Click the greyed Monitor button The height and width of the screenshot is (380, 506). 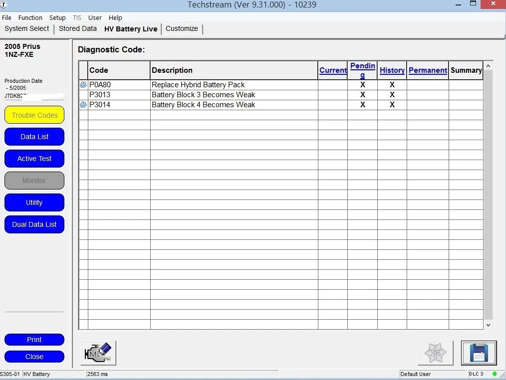[x=34, y=181]
